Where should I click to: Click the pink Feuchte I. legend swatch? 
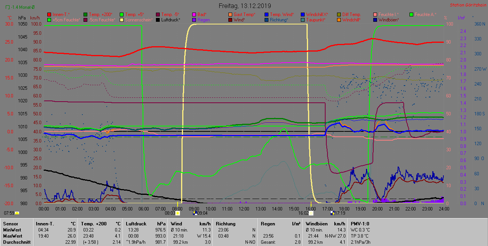point(376,15)
